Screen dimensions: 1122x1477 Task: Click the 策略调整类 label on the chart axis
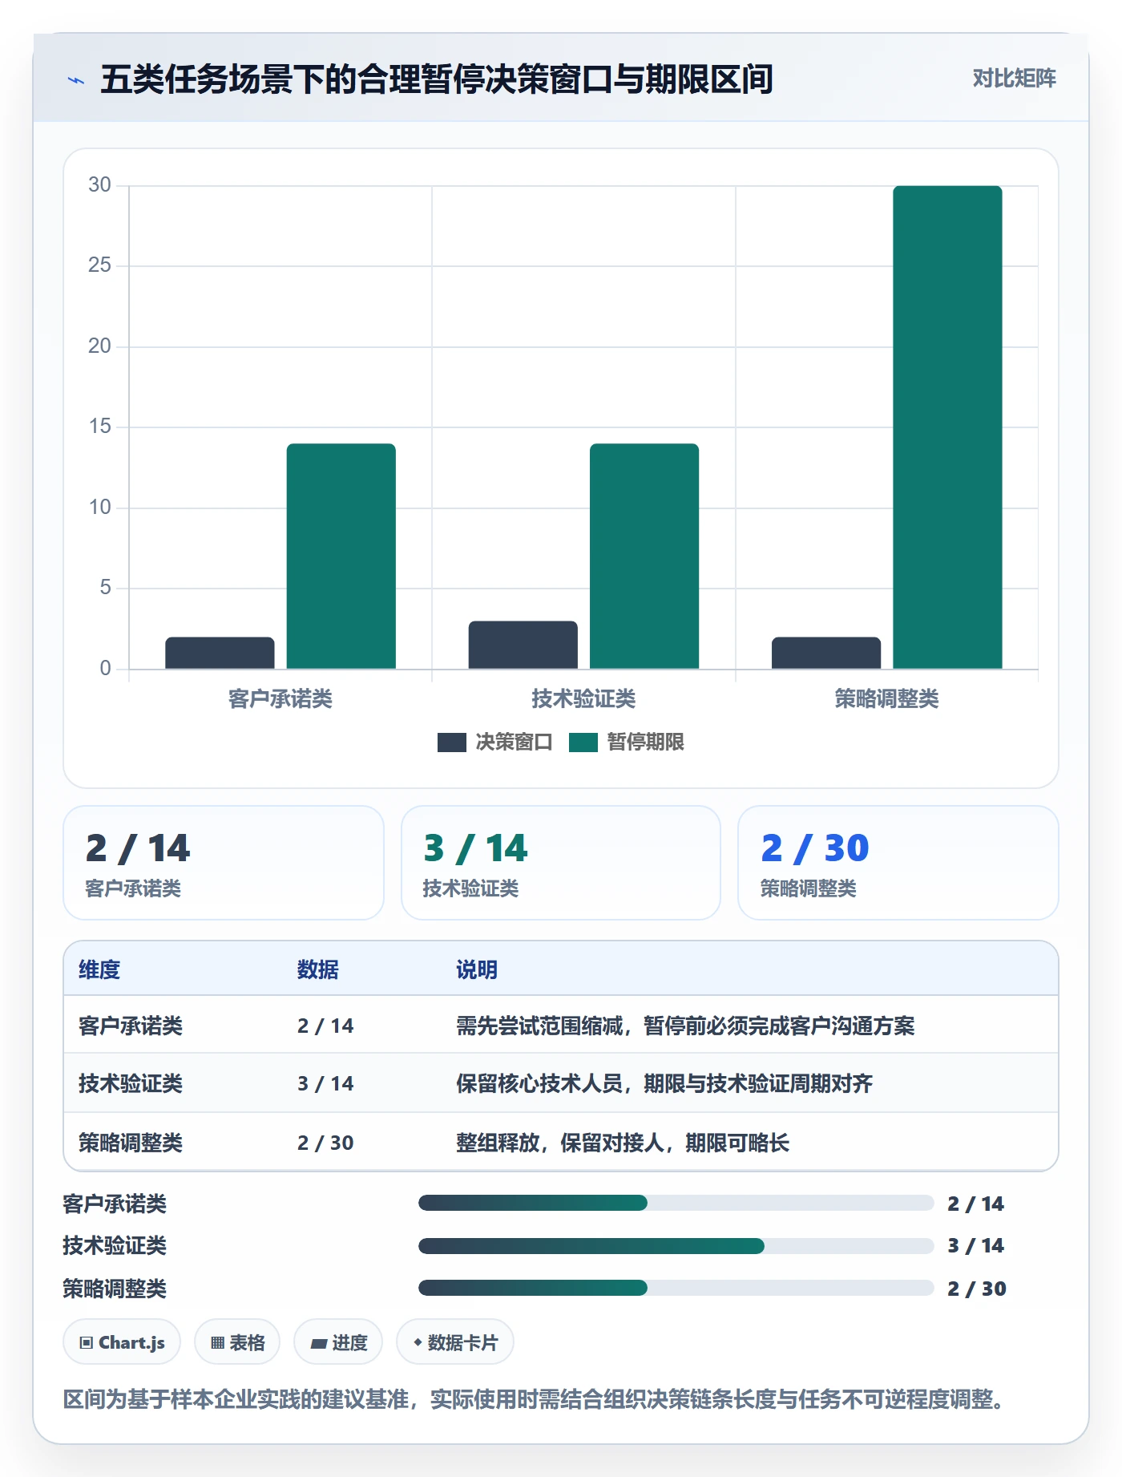pos(886,699)
